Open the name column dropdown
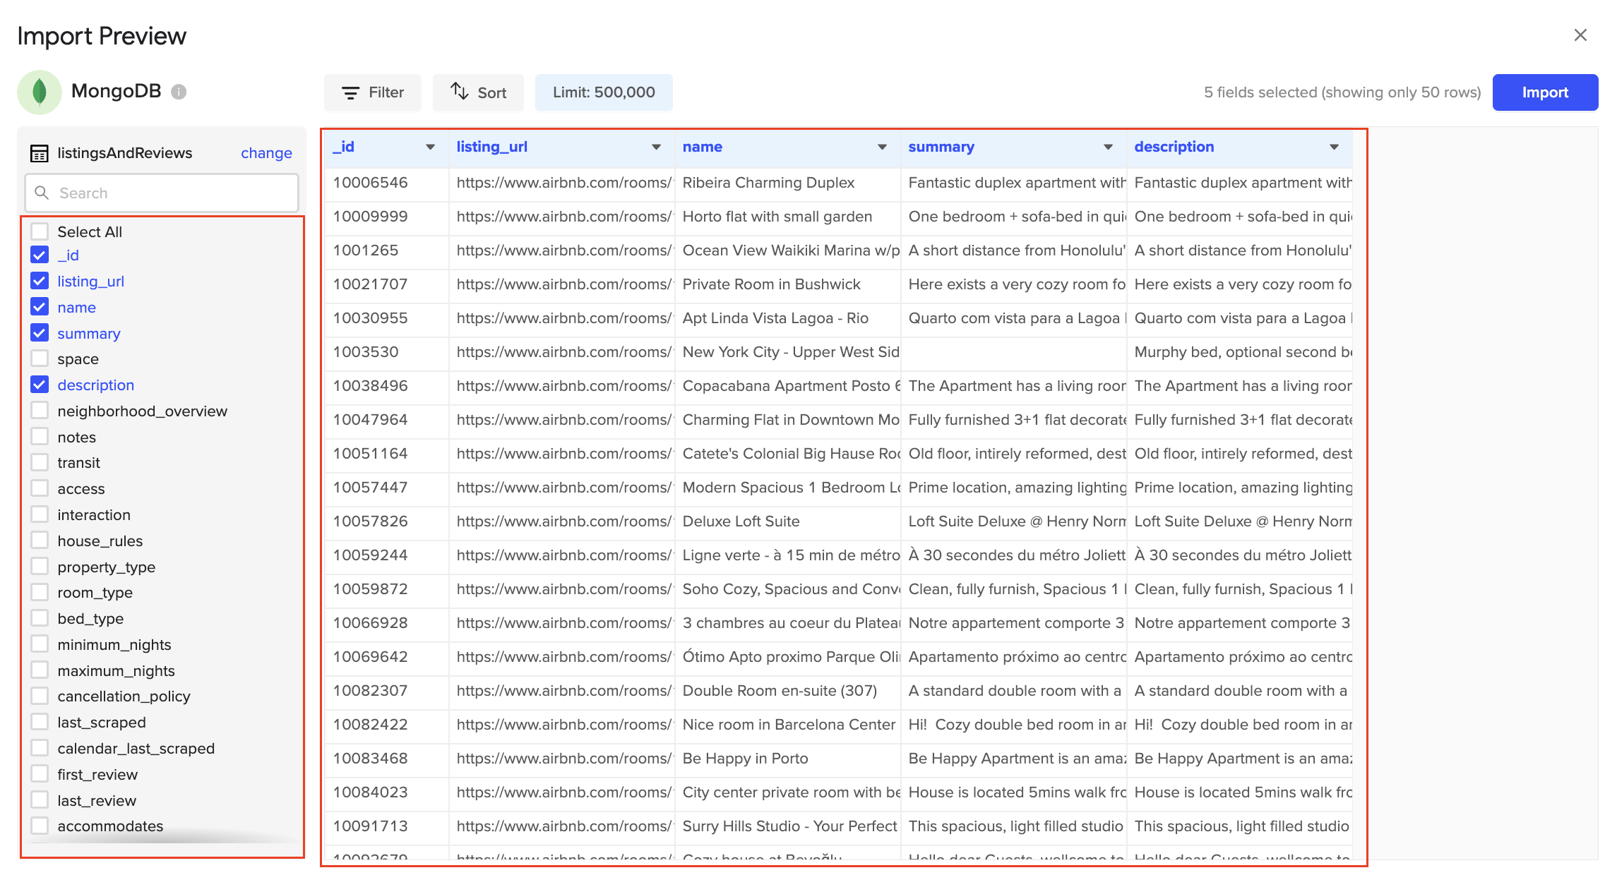The image size is (1617, 875). point(882,147)
